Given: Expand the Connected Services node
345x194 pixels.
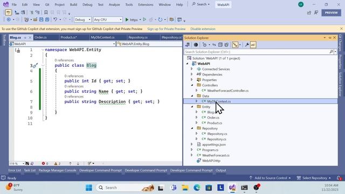Looking at the screenshot, I should click(x=192, y=69).
